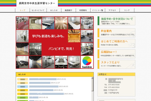This screenshot has height=101, width=151.
Task: Open the wooden-floor stage hall photo
Action: coord(74,36)
